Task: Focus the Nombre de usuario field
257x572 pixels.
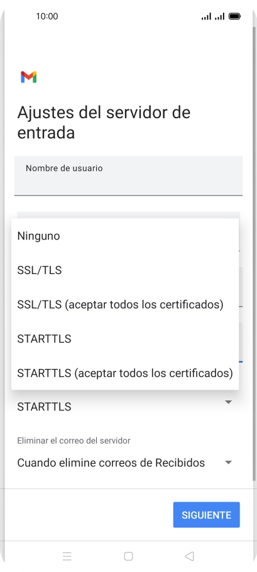Action: (x=128, y=176)
